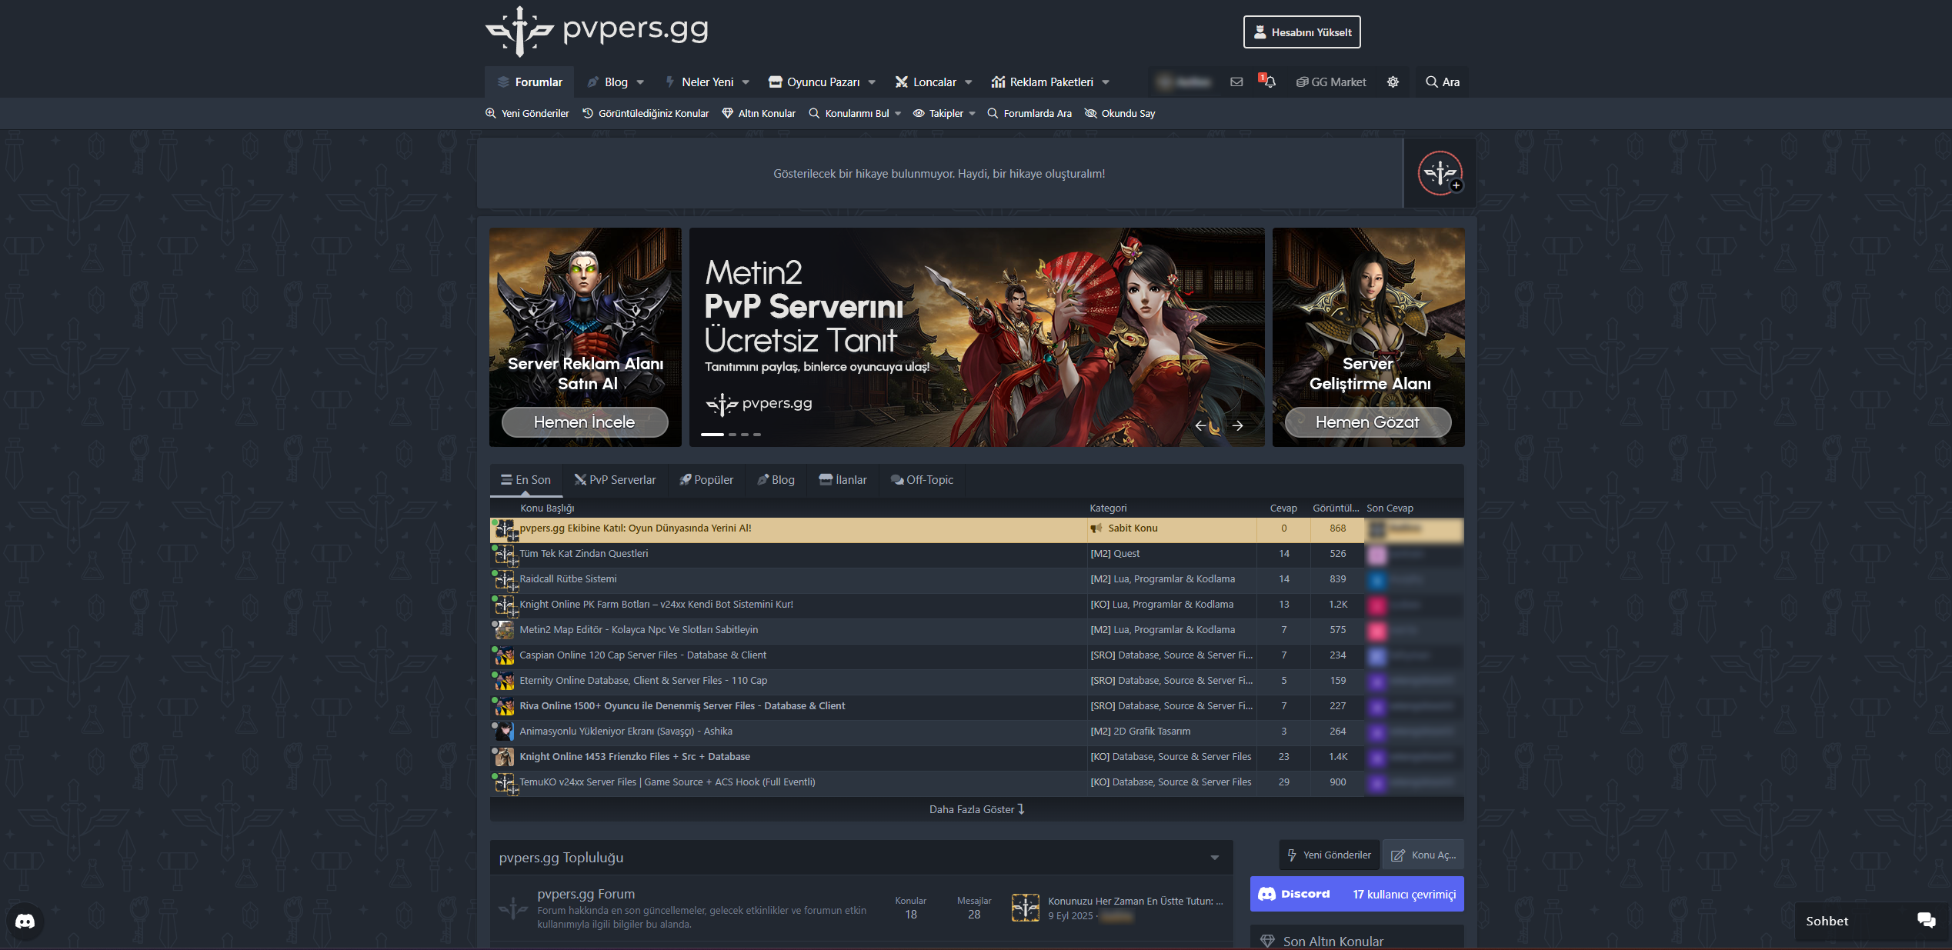Click avatar beside TemuKO v24xx topic

pyautogui.click(x=505, y=782)
